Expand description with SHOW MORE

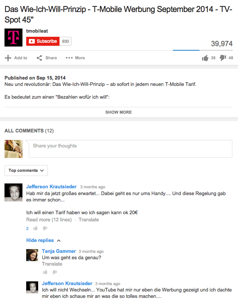coord(119,112)
